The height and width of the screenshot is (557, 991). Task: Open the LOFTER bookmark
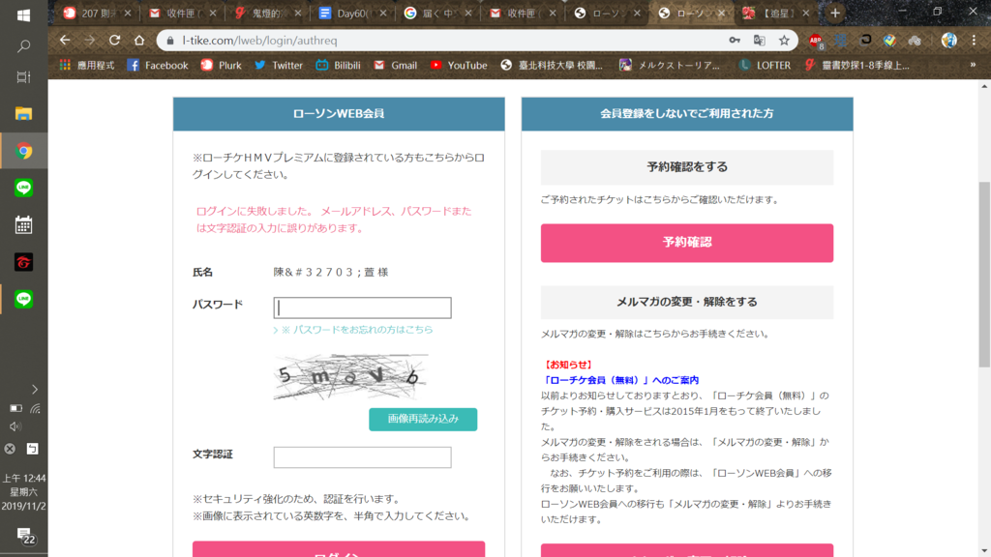[765, 65]
